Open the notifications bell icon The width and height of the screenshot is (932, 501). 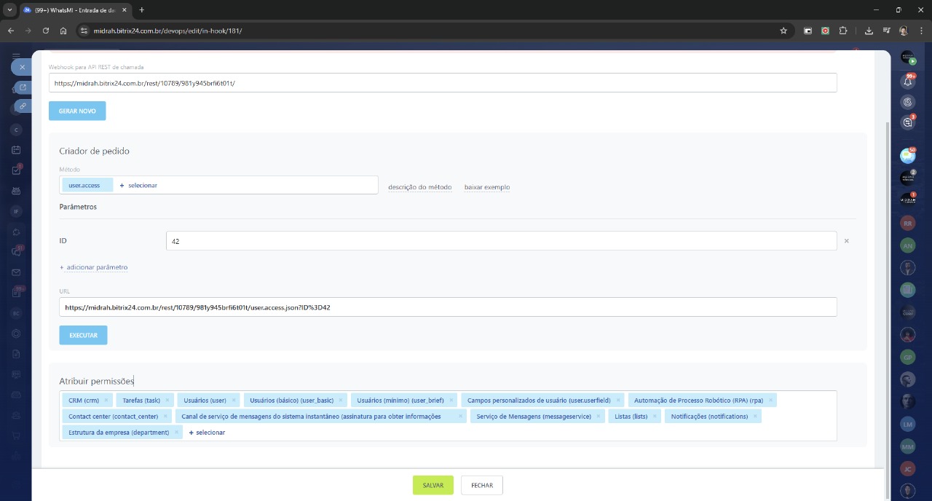(907, 81)
